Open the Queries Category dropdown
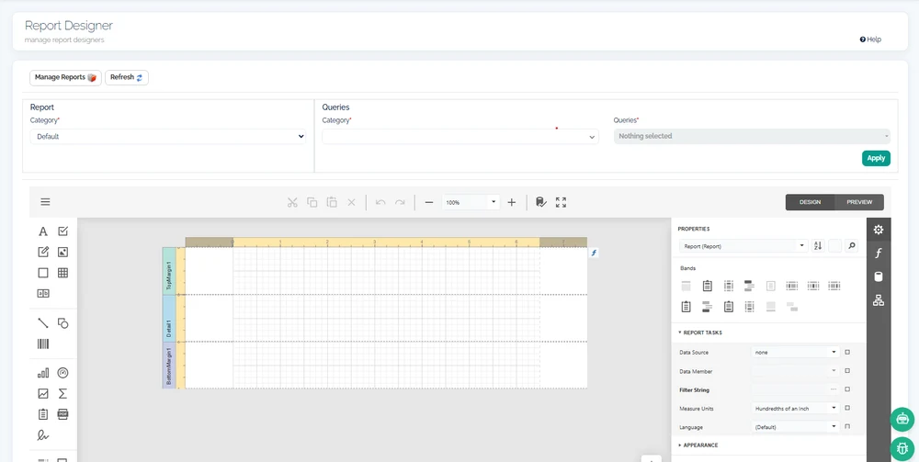Viewport: 919px width, 462px height. (460, 137)
